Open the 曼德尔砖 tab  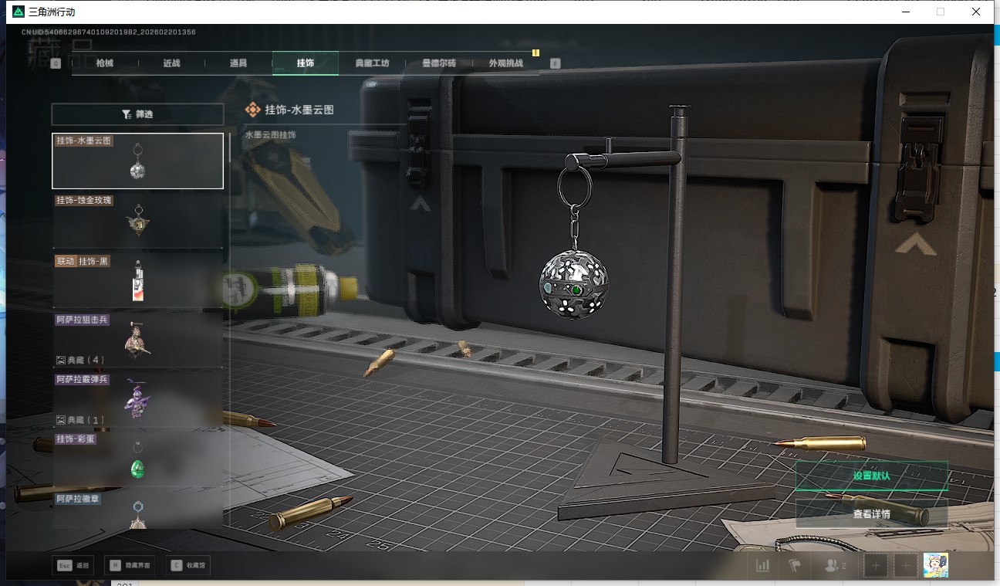click(x=438, y=63)
